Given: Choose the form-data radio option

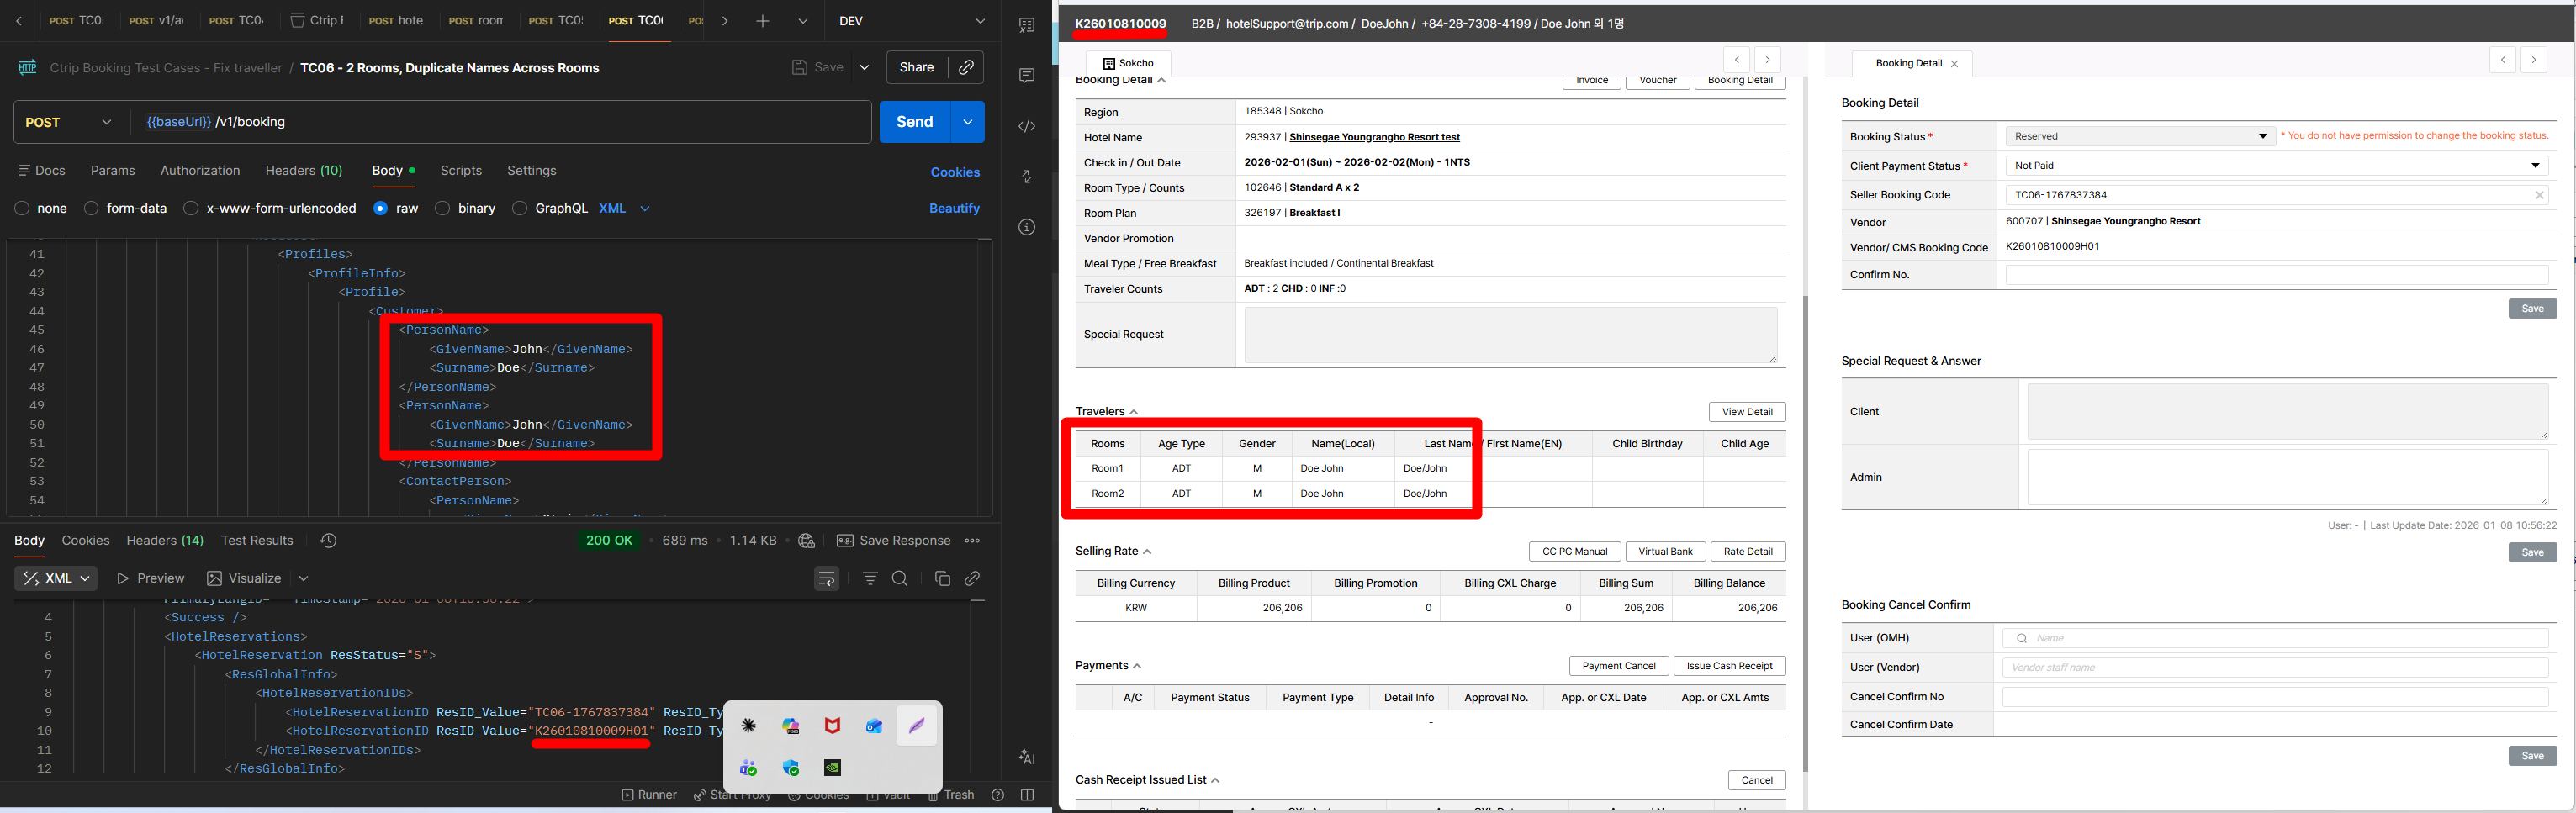Looking at the screenshot, I should click(92, 208).
